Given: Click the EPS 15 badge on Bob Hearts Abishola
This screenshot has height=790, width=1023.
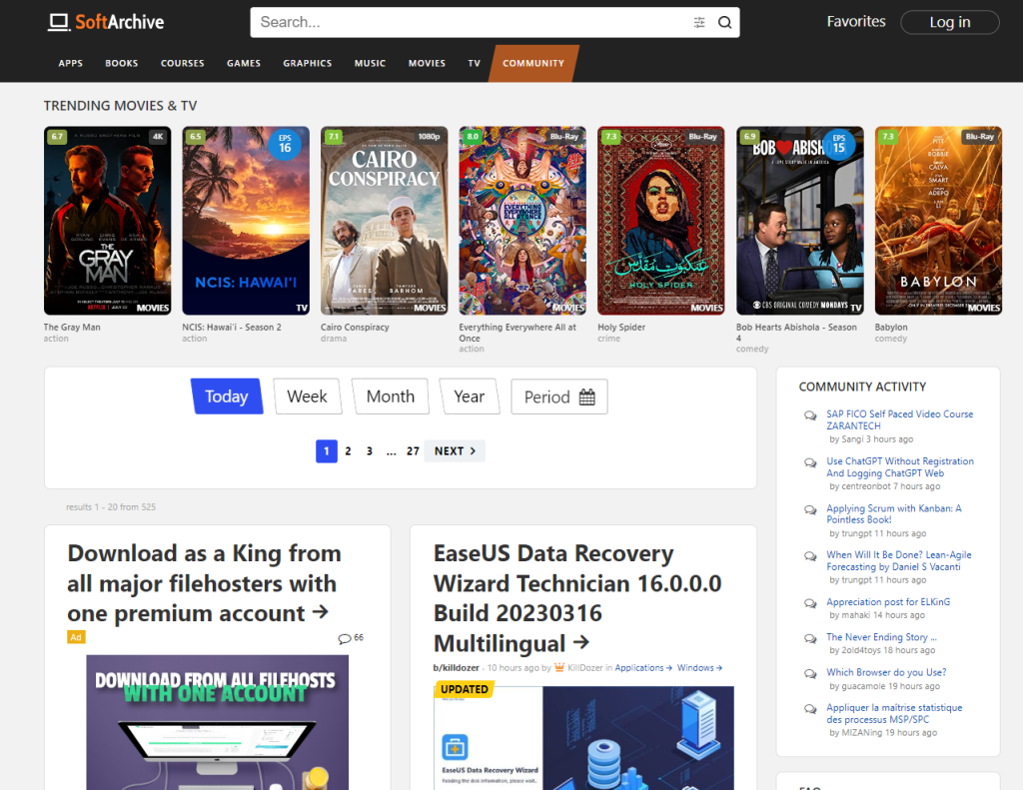Looking at the screenshot, I should click(x=839, y=144).
